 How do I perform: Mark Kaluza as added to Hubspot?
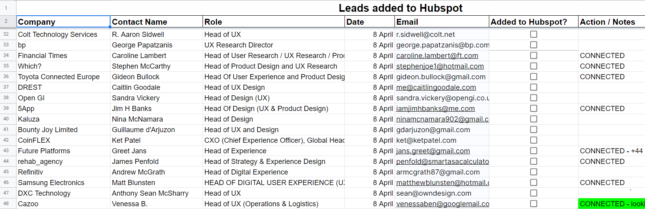533,119
